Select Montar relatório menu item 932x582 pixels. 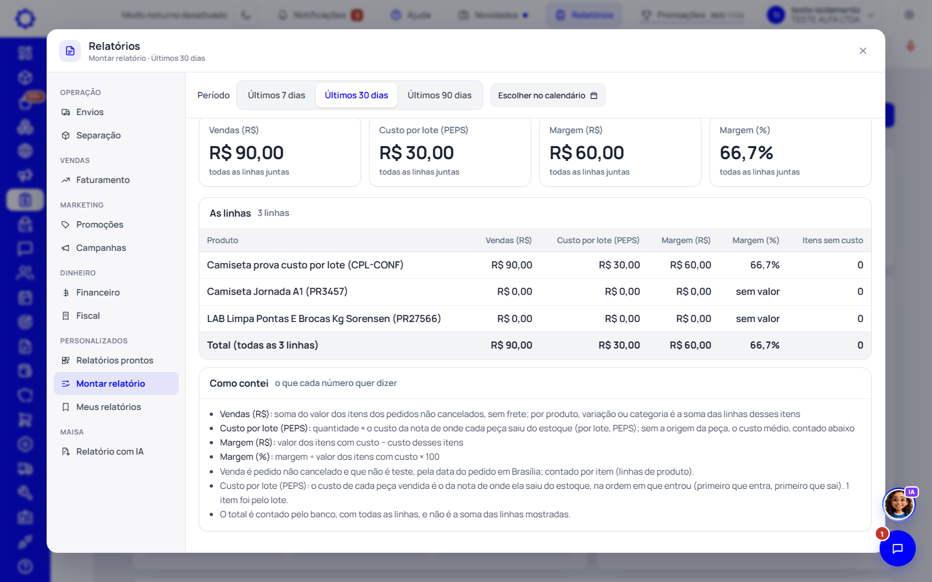coord(116,383)
